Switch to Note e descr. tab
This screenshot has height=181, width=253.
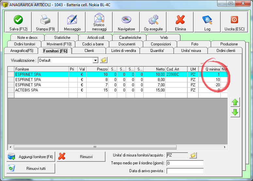tap(28, 38)
